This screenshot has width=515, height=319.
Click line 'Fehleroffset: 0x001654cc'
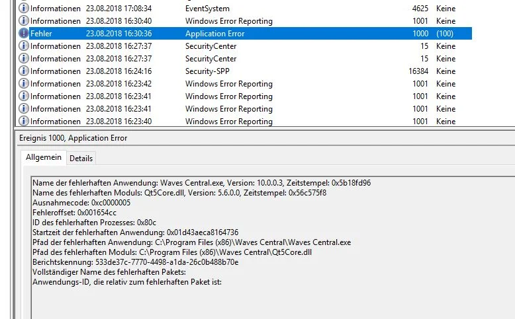tap(75, 213)
